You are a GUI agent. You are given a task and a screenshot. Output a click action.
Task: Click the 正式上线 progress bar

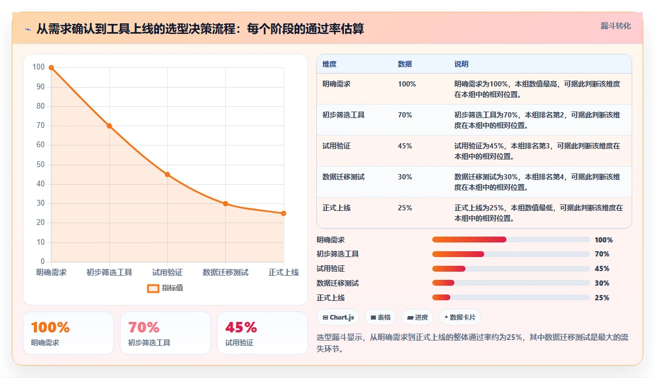[511, 297]
